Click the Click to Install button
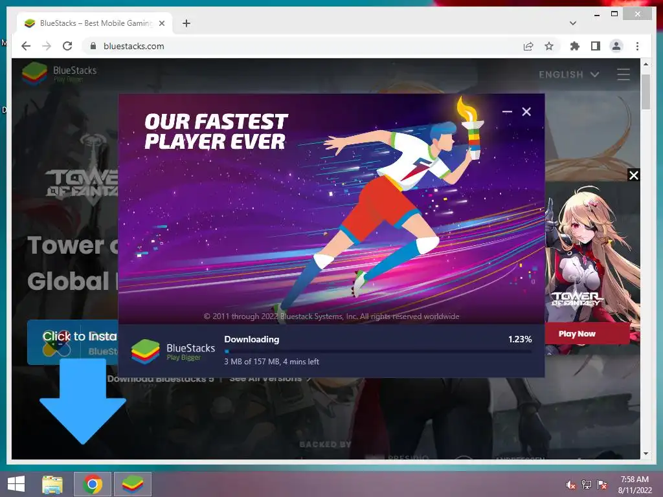The width and height of the screenshot is (663, 497). (73, 342)
